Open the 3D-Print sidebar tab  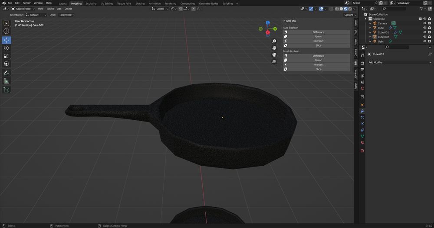(x=356, y=74)
